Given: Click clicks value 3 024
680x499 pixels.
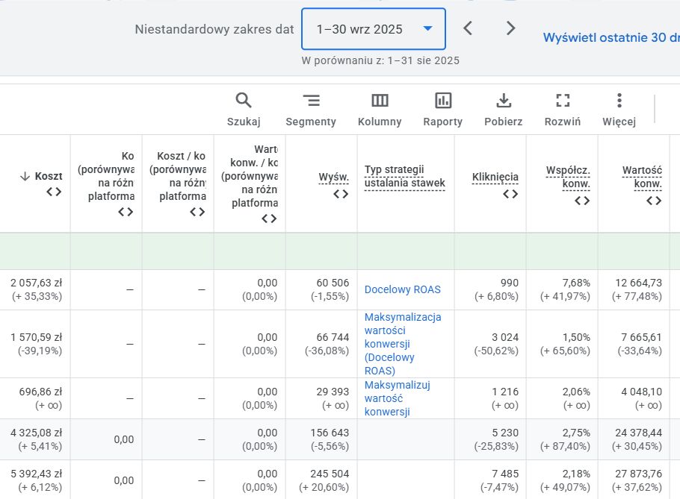Looking at the screenshot, I should [x=505, y=338].
